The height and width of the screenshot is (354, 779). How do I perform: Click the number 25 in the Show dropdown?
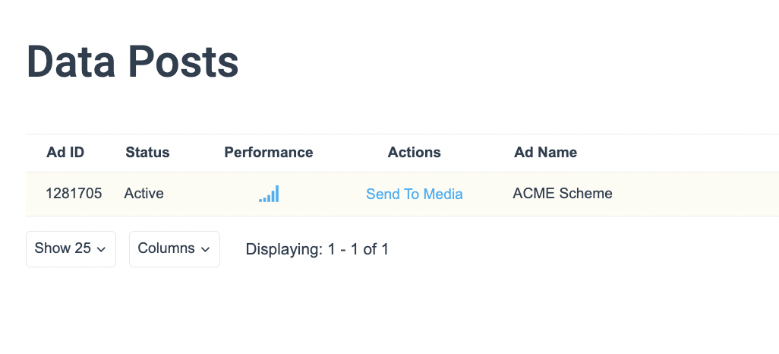pos(83,248)
